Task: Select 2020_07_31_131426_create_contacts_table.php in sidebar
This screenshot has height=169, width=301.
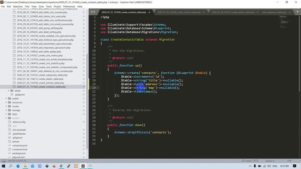Action: click(x=41, y=87)
